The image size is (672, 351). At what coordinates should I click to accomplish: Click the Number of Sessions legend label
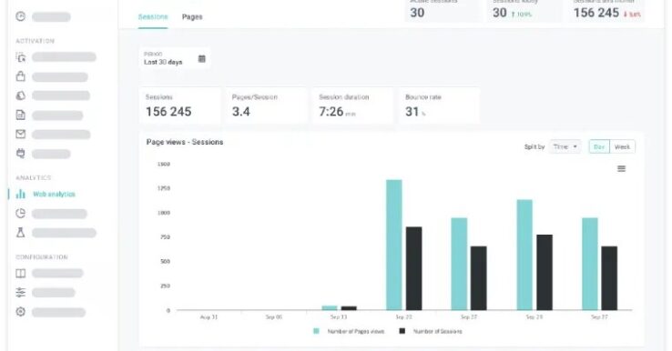(x=438, y=331)
